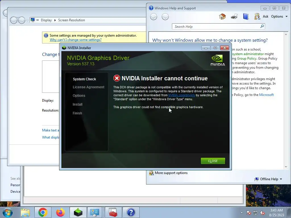Image resolution: width=291 pixels, height=218 pixels.
Task: Open Browse Help book icon
Action: [246, 16]
